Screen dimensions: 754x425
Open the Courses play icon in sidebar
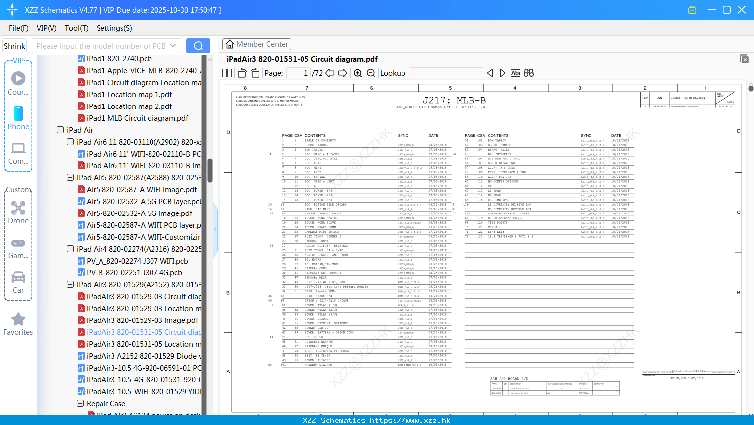point(18,78)
